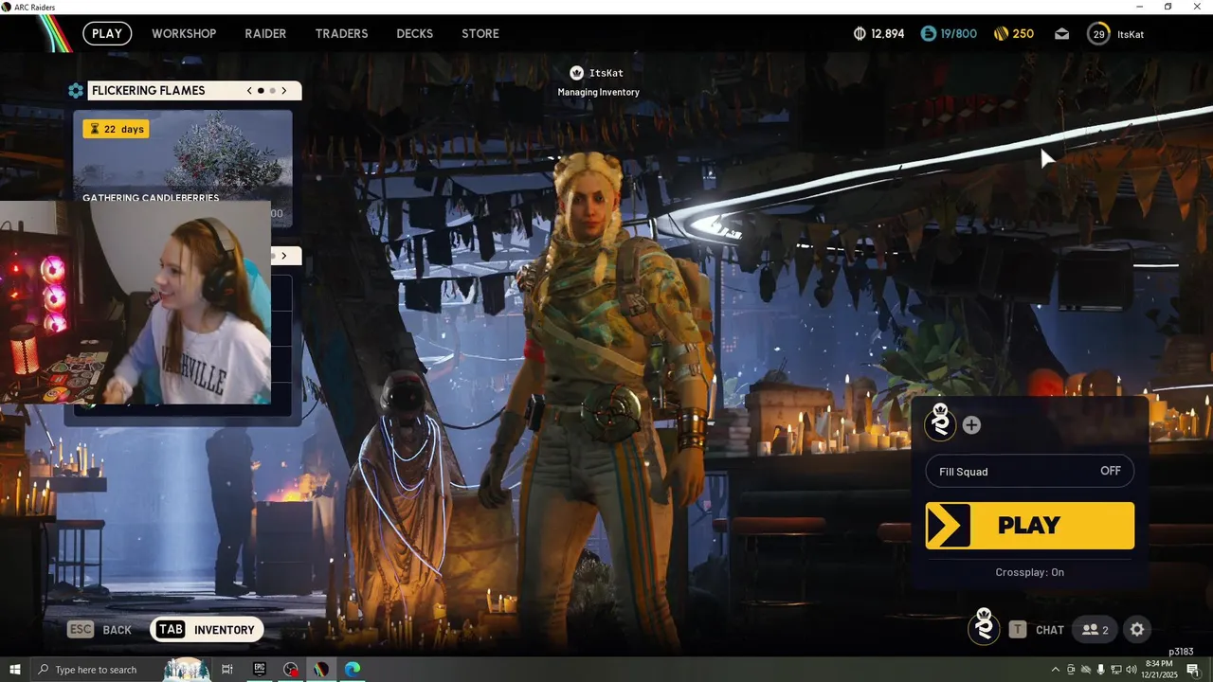Click the squad leader avatar in play panel
Viewport: 1213px width, 682px height.
pos(940,422)
